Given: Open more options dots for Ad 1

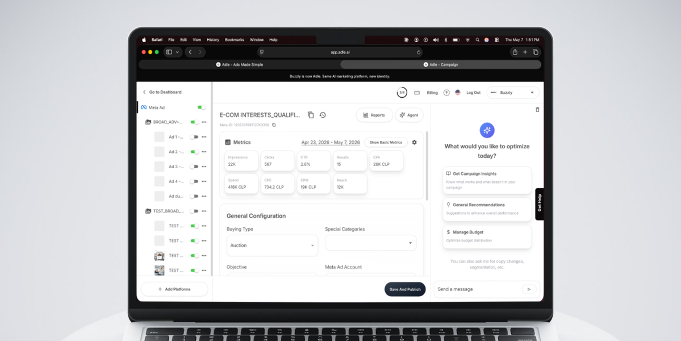Looking at the screenshot, I should tap(204, 137).
